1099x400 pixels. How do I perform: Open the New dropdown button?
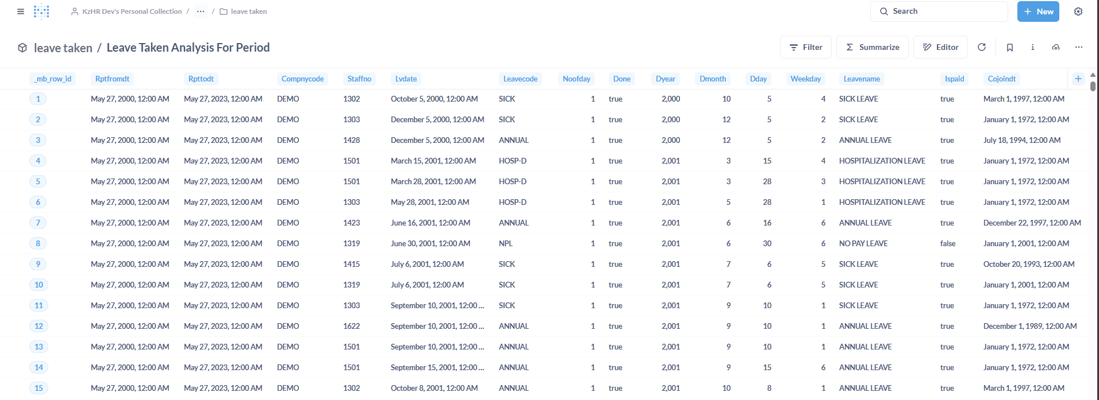1037,11
